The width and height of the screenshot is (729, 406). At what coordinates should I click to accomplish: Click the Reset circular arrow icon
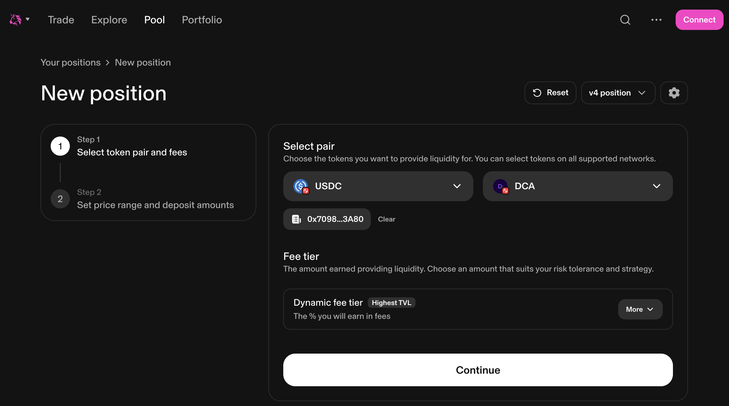click(x=537, y=93)
